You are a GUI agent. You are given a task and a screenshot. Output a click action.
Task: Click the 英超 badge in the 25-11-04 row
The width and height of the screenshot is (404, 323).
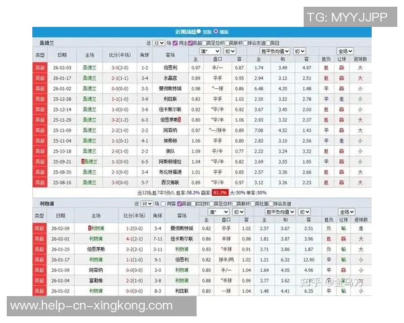coord(40,141)
